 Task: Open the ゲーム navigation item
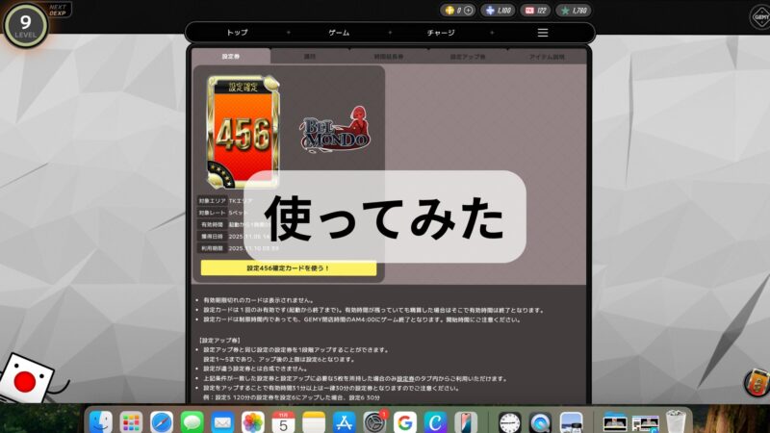(339, 33)
